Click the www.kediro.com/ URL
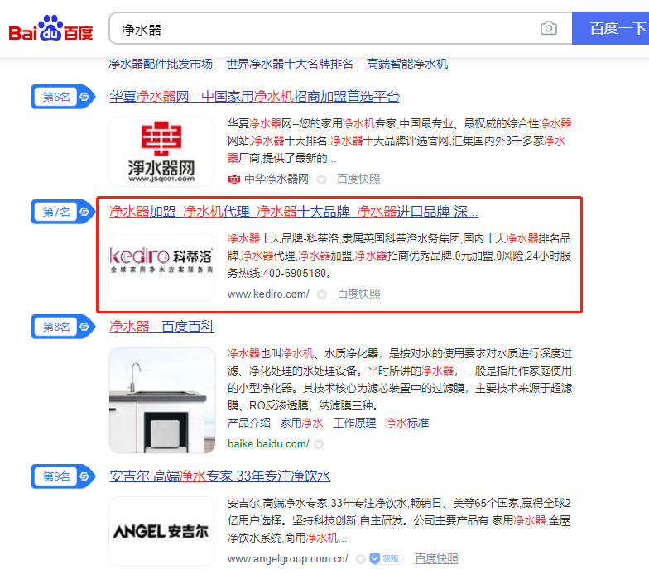 click(x=268, y=294)
